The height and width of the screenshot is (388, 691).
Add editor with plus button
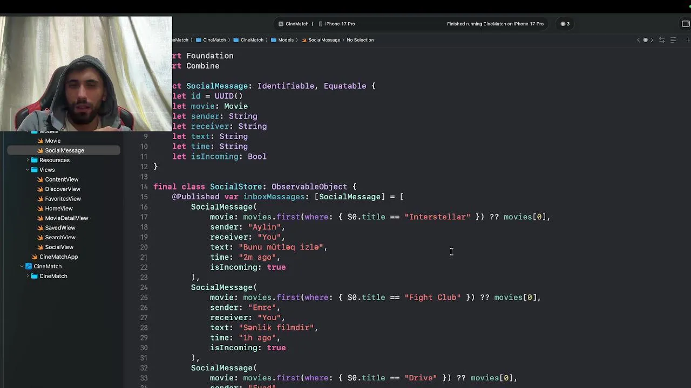pos(688,40)
